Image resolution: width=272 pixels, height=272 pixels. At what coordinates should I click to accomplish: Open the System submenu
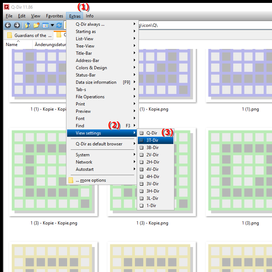103,155
